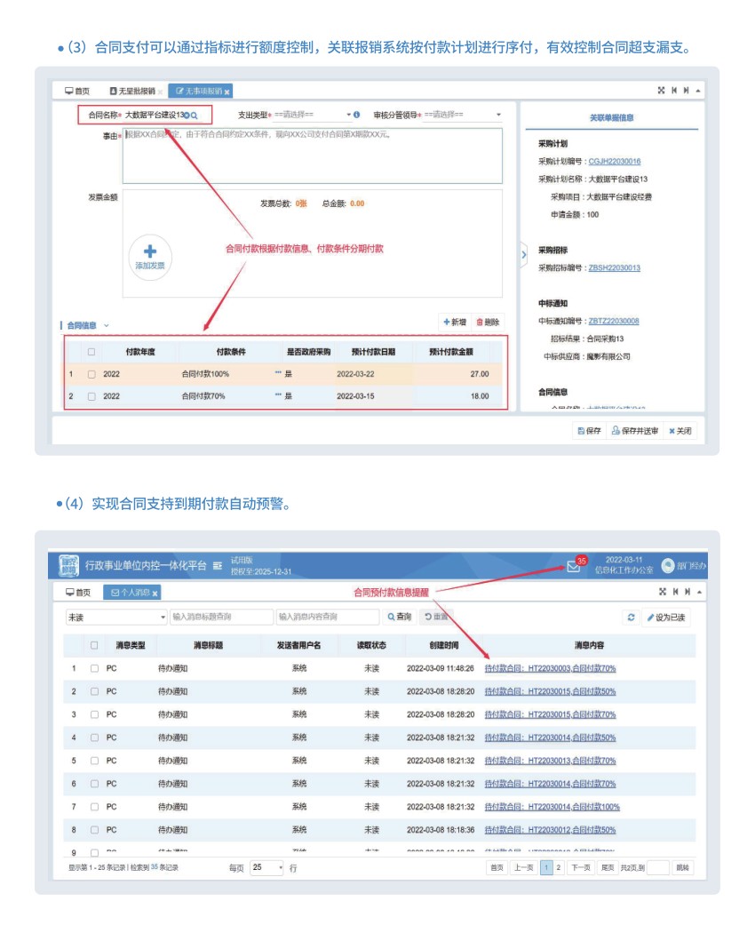The image size is (755, 925).
Task: Click the 保存并送审 button
Action: pyautogui.click(x=634, y=431)
